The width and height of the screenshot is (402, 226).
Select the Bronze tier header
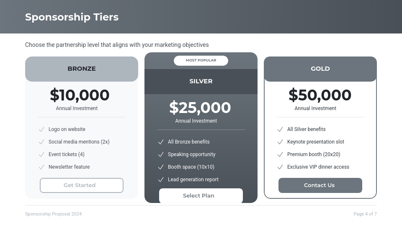pos(82,69)
